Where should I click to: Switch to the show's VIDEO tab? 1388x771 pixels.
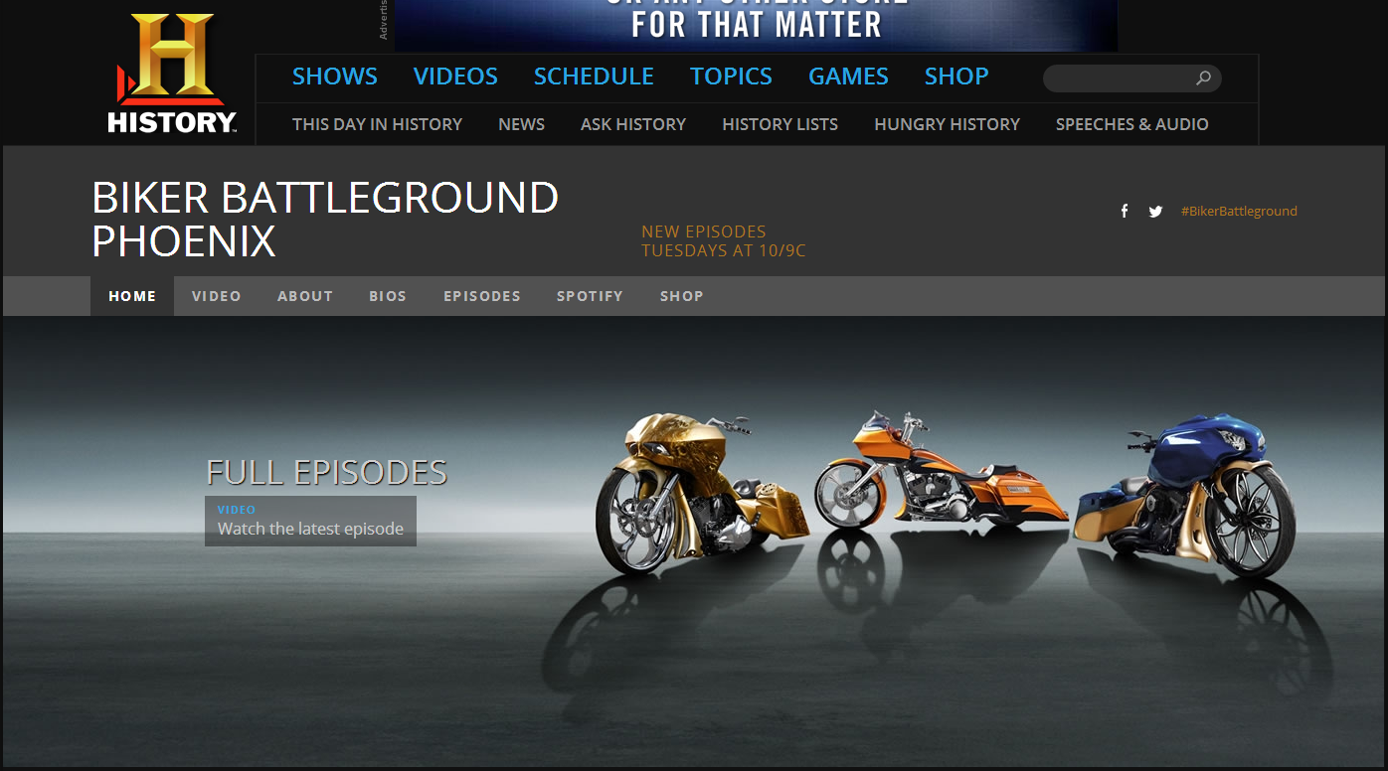217,296
